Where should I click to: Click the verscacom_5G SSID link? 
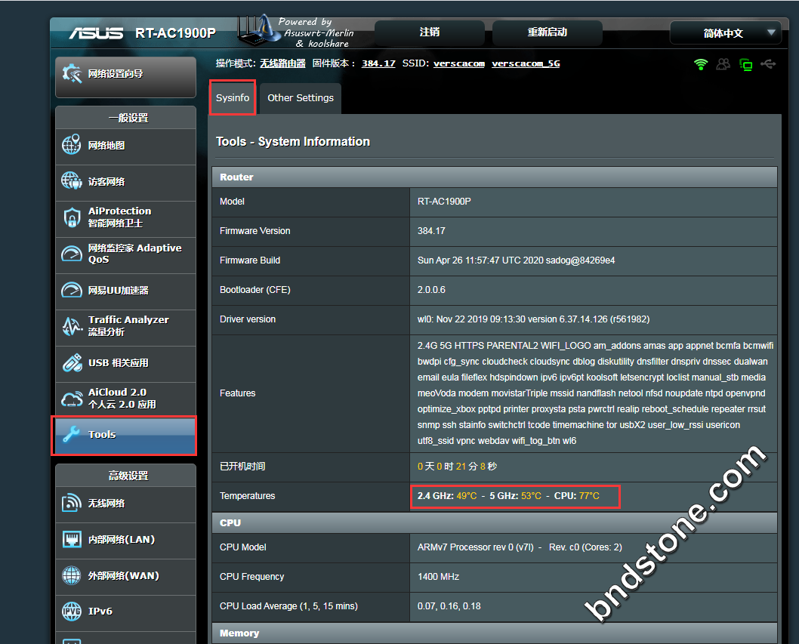point(526,63)
